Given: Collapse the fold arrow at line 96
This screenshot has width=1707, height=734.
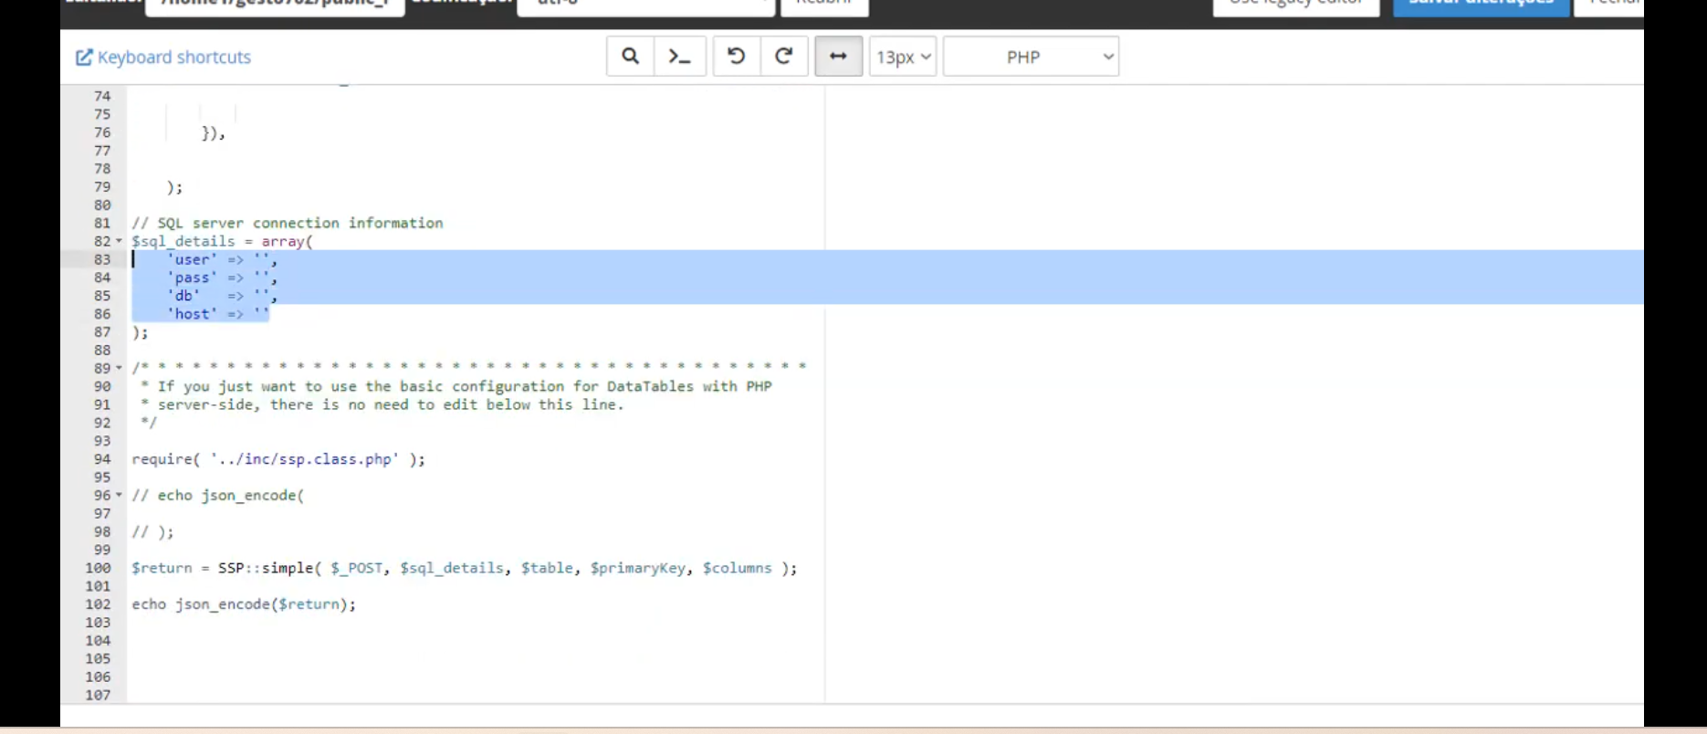Looking at the screenshot, I should pos(119,495).
